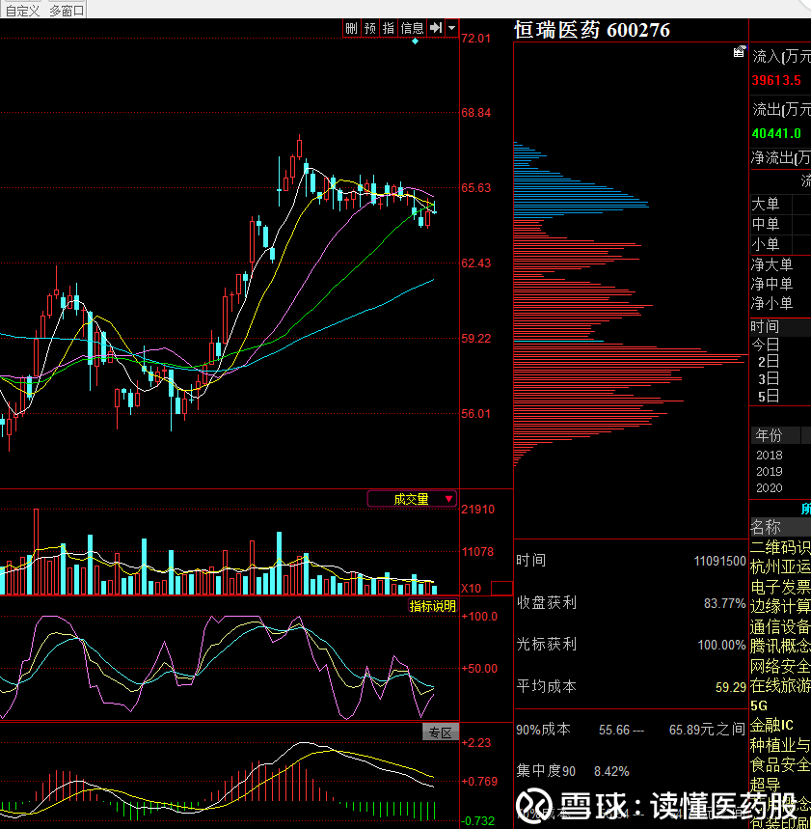
Task: Switch to the 自定义 tab
Action: [x=22, y=11]
